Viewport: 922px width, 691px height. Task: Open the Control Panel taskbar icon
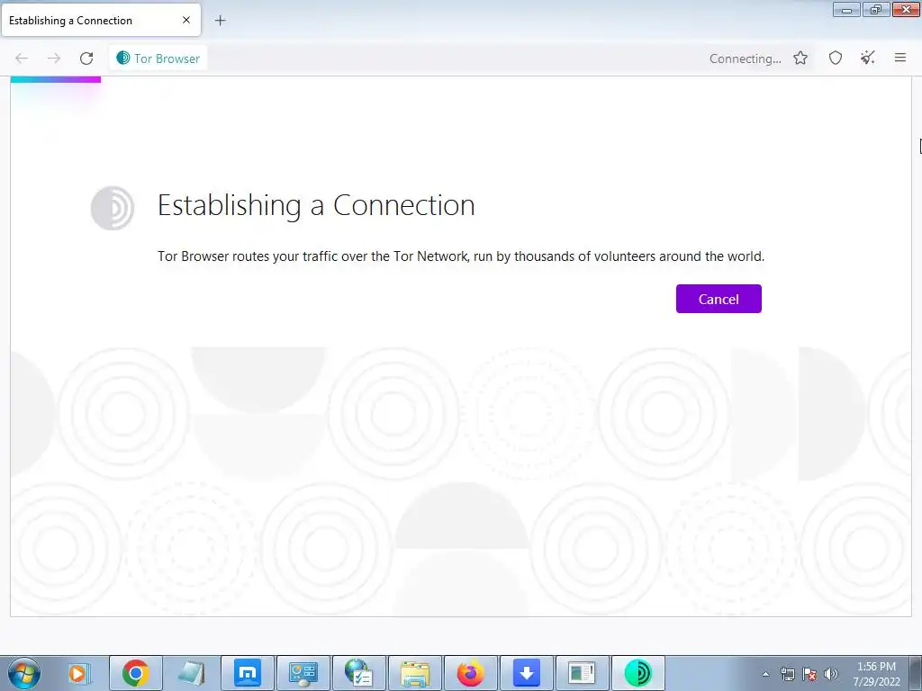(x=303, y=673)
